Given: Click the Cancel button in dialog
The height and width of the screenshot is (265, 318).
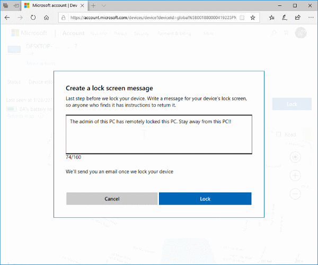Looking at the screenshot, I should tap(112, 199).
